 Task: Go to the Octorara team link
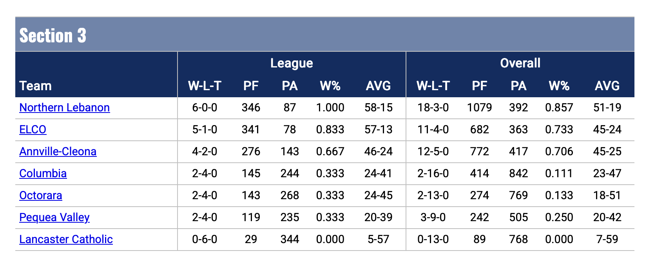41,195
